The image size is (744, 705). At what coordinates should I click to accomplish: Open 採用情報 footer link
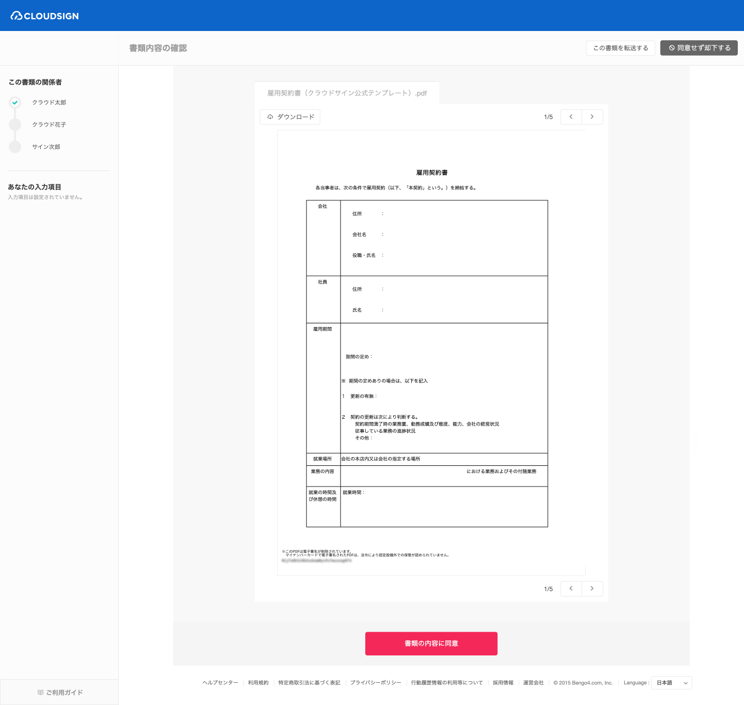click(x=503, y=683)
